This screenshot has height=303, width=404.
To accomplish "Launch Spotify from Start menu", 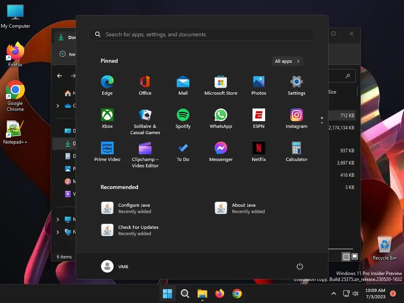I will [x=183, y=119].
